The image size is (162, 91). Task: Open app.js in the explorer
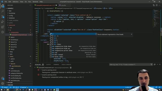[19, 37]
